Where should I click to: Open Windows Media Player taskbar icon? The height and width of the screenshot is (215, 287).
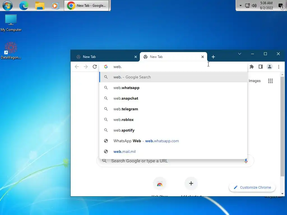[55, 6]
